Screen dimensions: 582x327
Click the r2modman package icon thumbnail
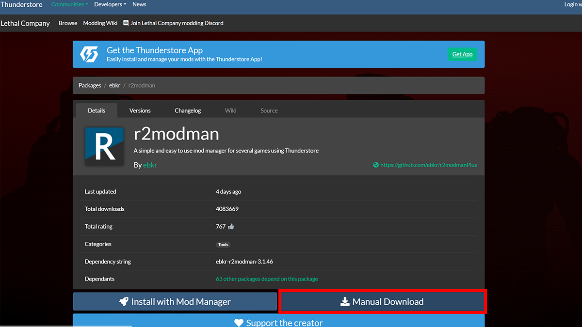(104, 146)
